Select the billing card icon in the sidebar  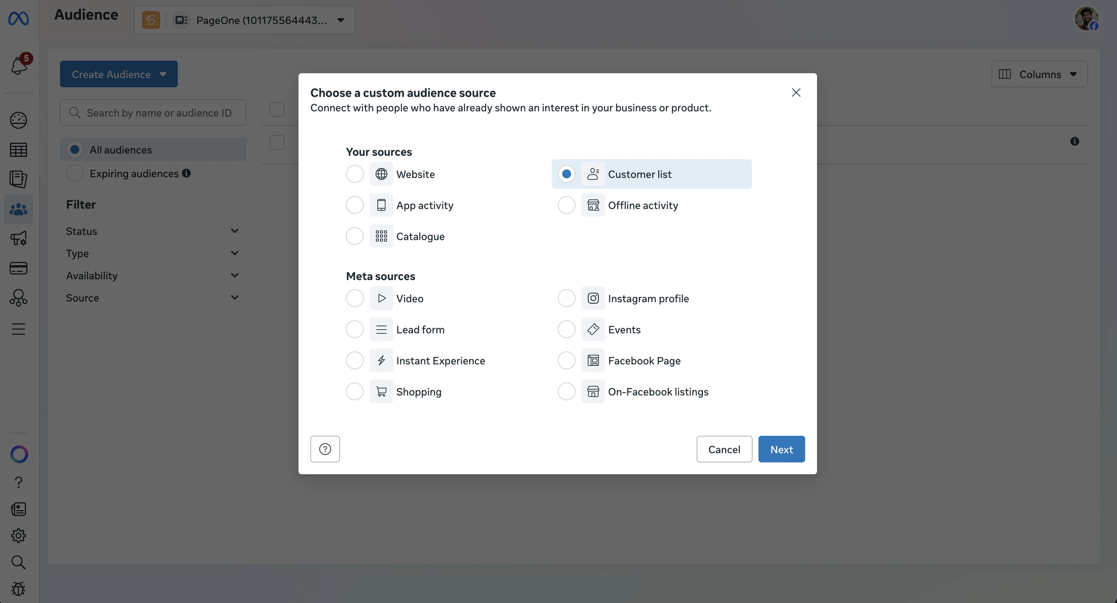(x=18, y=268)
